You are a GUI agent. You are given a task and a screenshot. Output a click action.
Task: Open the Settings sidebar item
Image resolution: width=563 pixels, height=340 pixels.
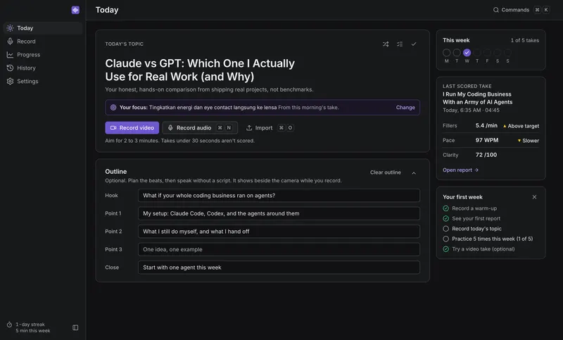(43, 81)
